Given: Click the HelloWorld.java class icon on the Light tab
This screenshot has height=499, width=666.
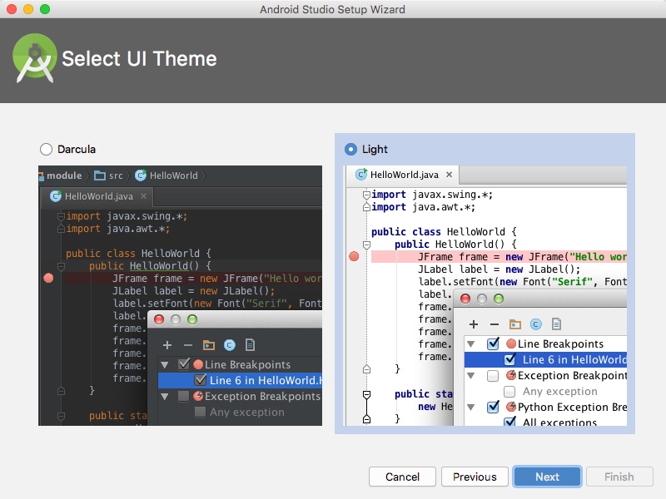Looking at the screenshot, I should point(361,175).
